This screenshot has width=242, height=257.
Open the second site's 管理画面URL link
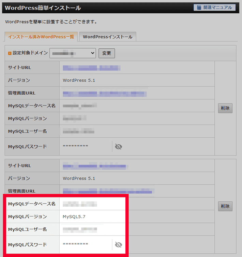(x=108, y=191)
